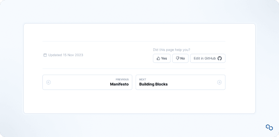This screenshot has height=137, width=279.
Task: Click the thumbs-up icon
Action: coord(158,59)
